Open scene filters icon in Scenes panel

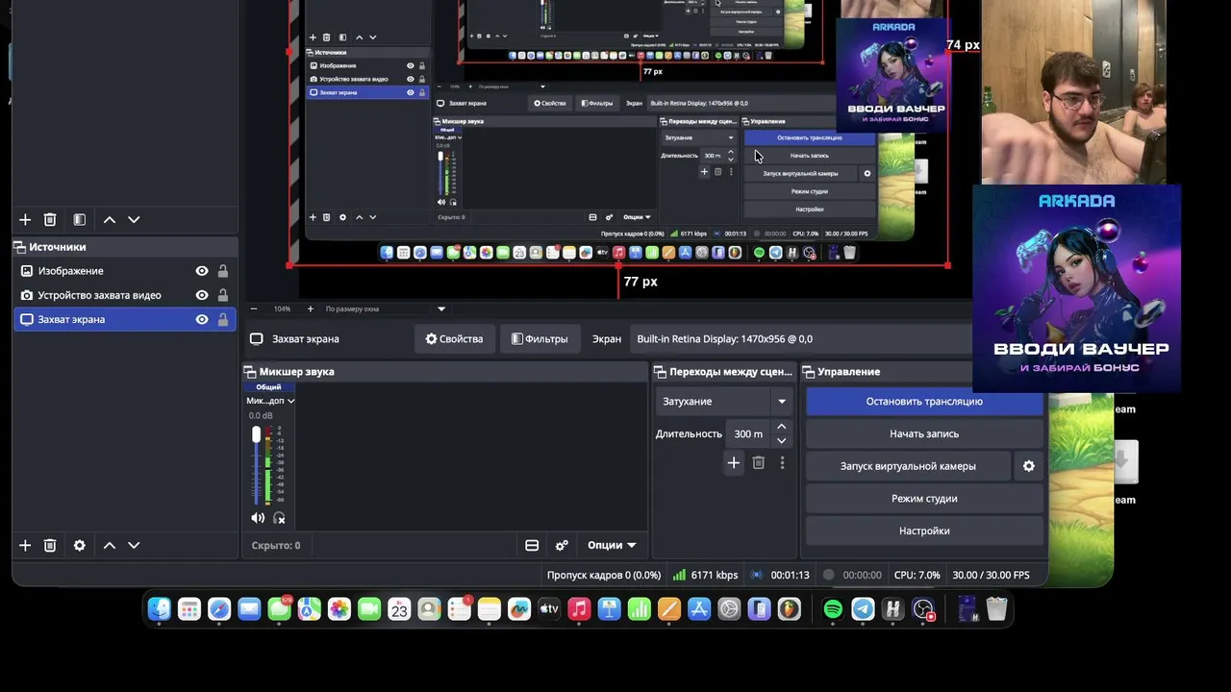coord(80,219)
